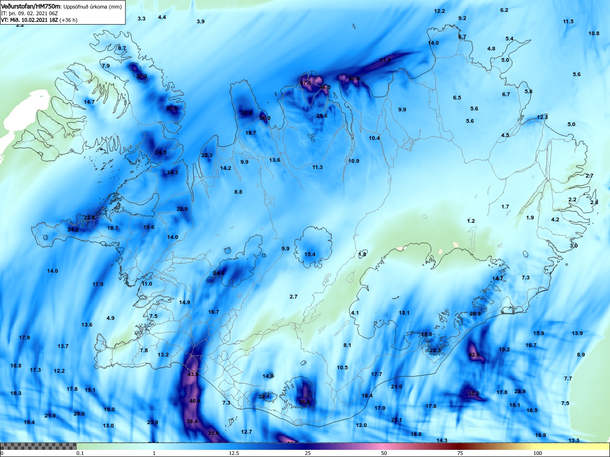This screenshot has width=610, height=457.
Task: Click the IT 09.02.2021 06Z line
Action: (30, 13)
